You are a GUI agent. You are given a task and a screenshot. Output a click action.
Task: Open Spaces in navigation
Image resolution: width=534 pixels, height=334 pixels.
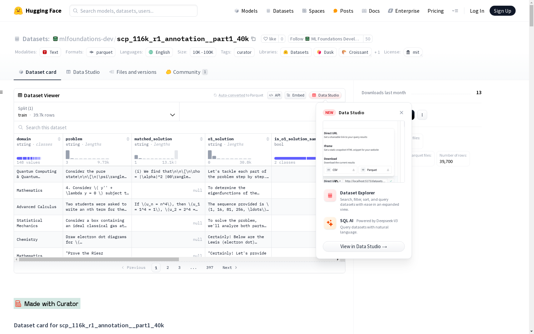tap(313, 11)
